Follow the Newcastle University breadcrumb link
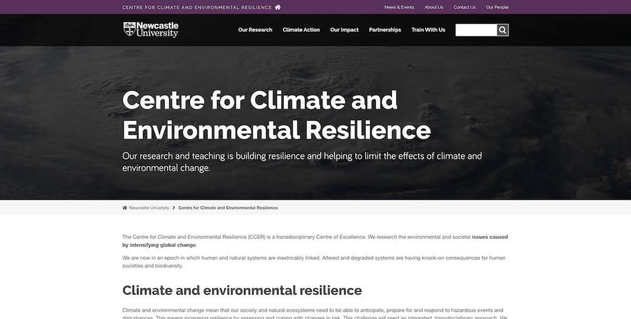 [x=149, y=208]
